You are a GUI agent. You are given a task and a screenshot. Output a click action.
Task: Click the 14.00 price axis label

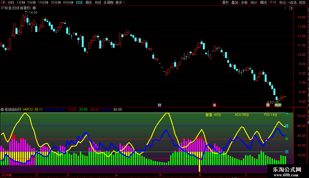pyautogui.click(x=301, y=17)
